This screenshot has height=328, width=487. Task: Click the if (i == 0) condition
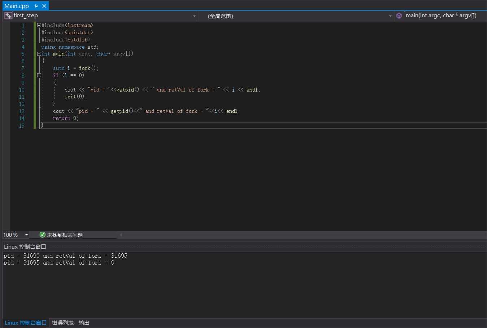click(x=68, y=75)
